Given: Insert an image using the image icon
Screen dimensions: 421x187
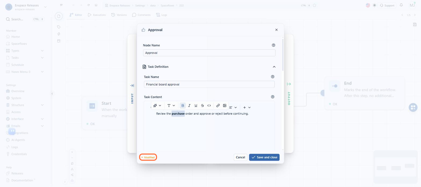Looking at the screenshot, I should point(225,106).
